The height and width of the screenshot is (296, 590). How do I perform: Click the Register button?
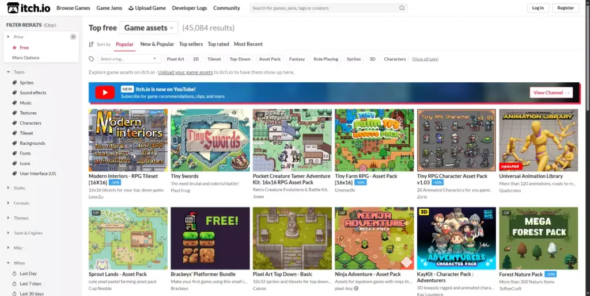[566, 8]
